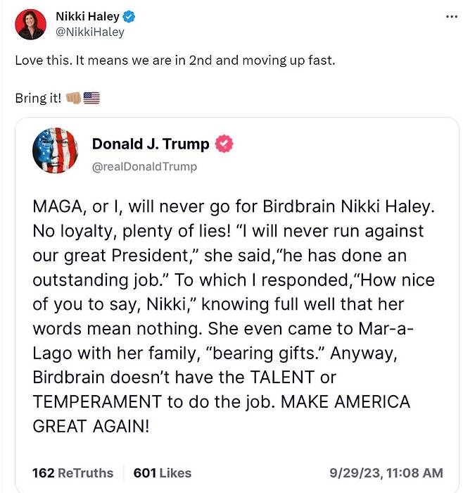The height and width of the screenshot is (493, 463).
Task: Click the "No loyalty, plenty of lies!" sentence
Action: (x=119, y=231)
